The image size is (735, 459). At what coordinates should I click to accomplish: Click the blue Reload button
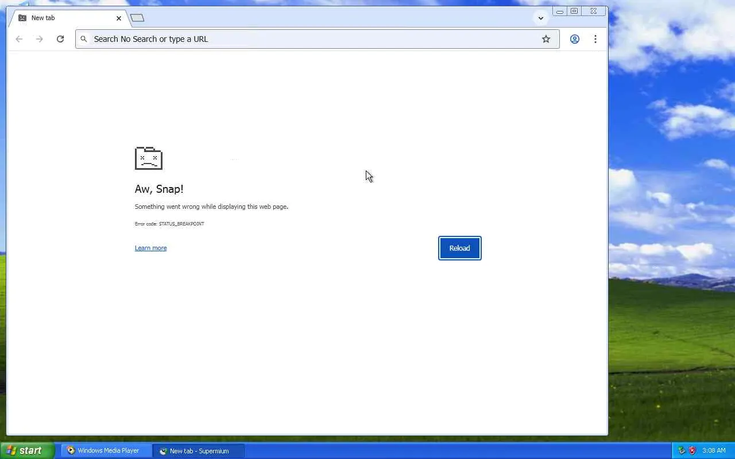click(x=459, y=248)
